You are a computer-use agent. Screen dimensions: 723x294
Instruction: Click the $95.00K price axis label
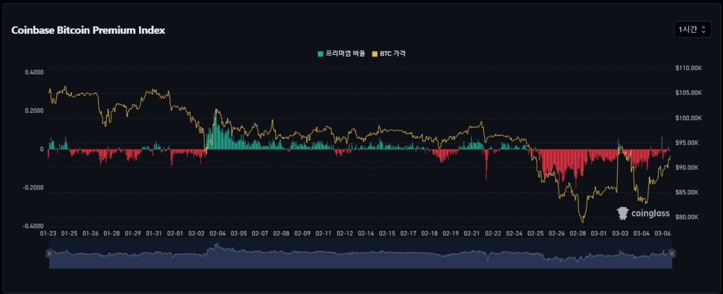pos(687,143)
